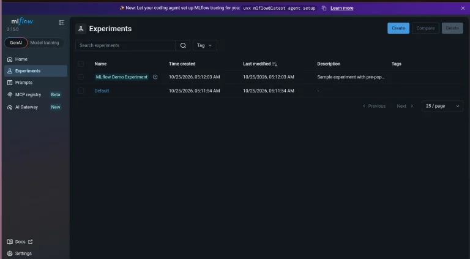Open the Learn more link
Image resolution: width=470 pixels, height=259 pixels.
click(x=341, y=8)
